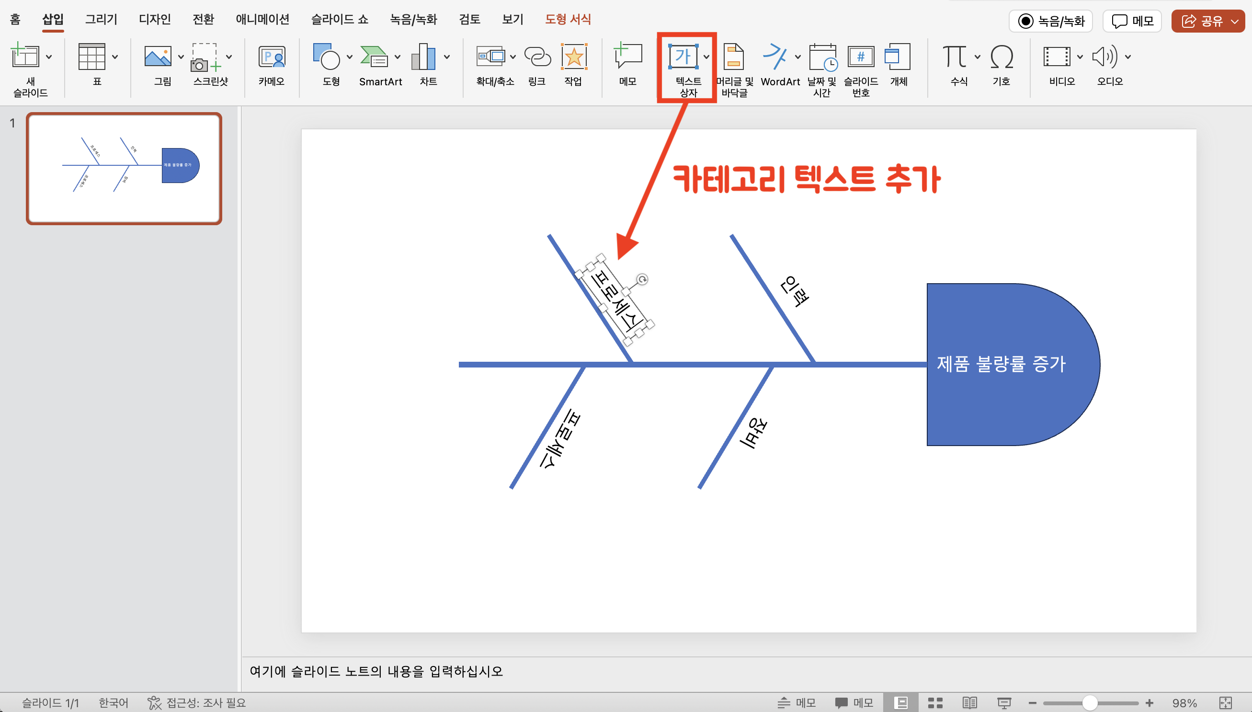
Task: Insert date and time (날짜 및 시간)
Action: coord(823,57)
